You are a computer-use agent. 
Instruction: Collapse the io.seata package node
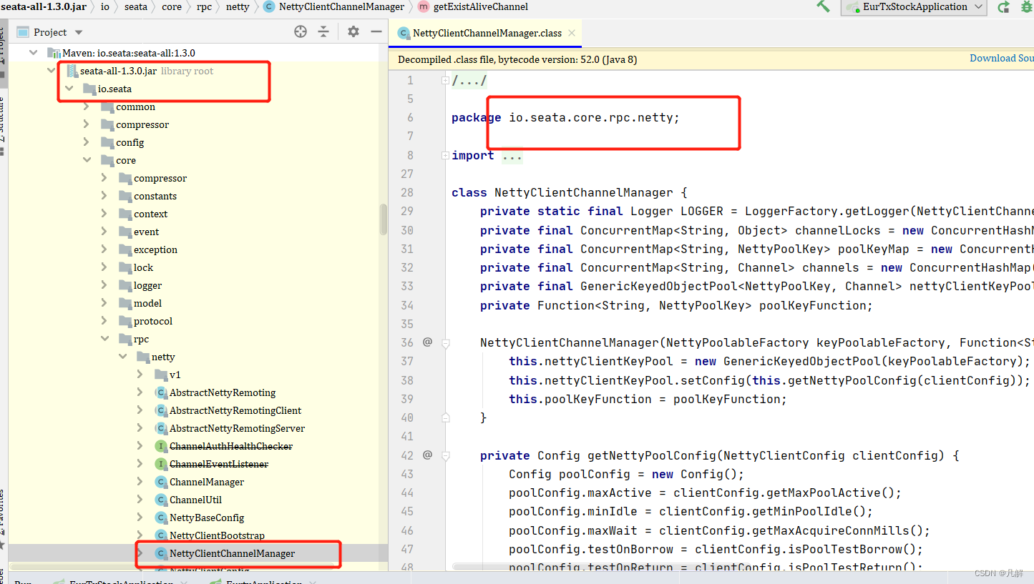pyautogui.click(x=69, y=89)
